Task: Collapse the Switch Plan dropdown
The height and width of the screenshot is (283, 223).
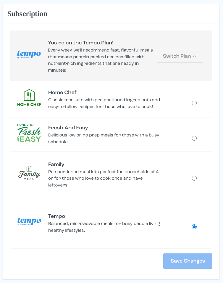Action: click(x=180, y=56)
